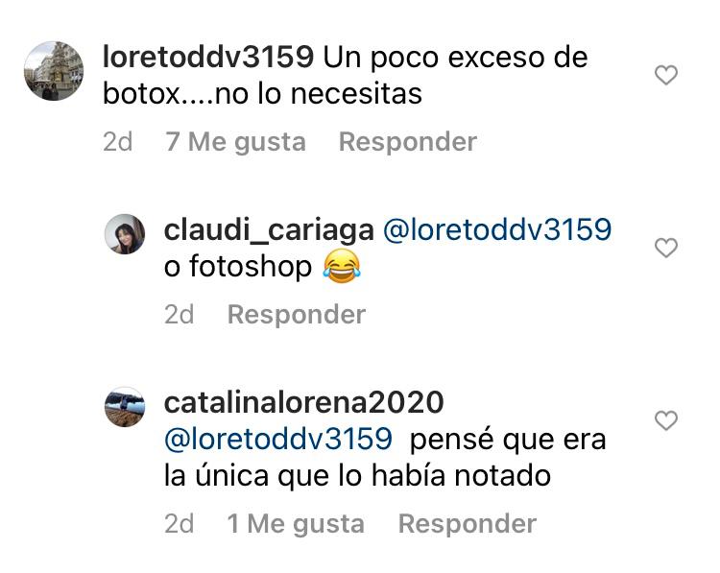720x573 pixels.
Task: Open catalinalorena2020's profile avatar
Action: [125, 407]
